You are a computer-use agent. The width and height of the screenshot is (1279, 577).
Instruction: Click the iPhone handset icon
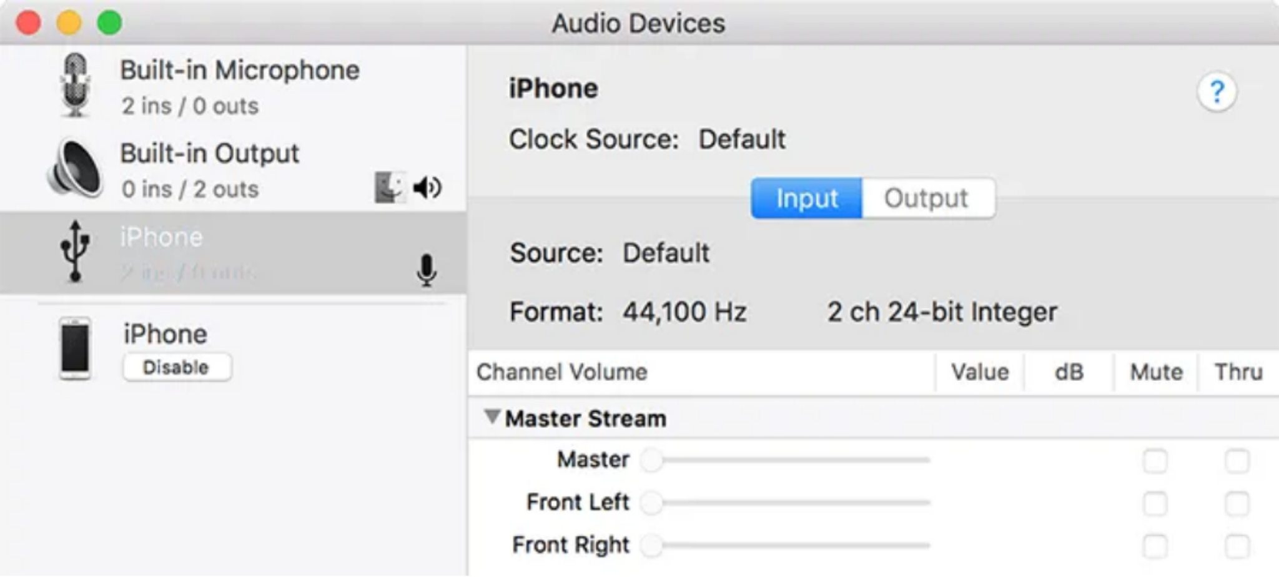pyautogui.click(x=75, y=348)
